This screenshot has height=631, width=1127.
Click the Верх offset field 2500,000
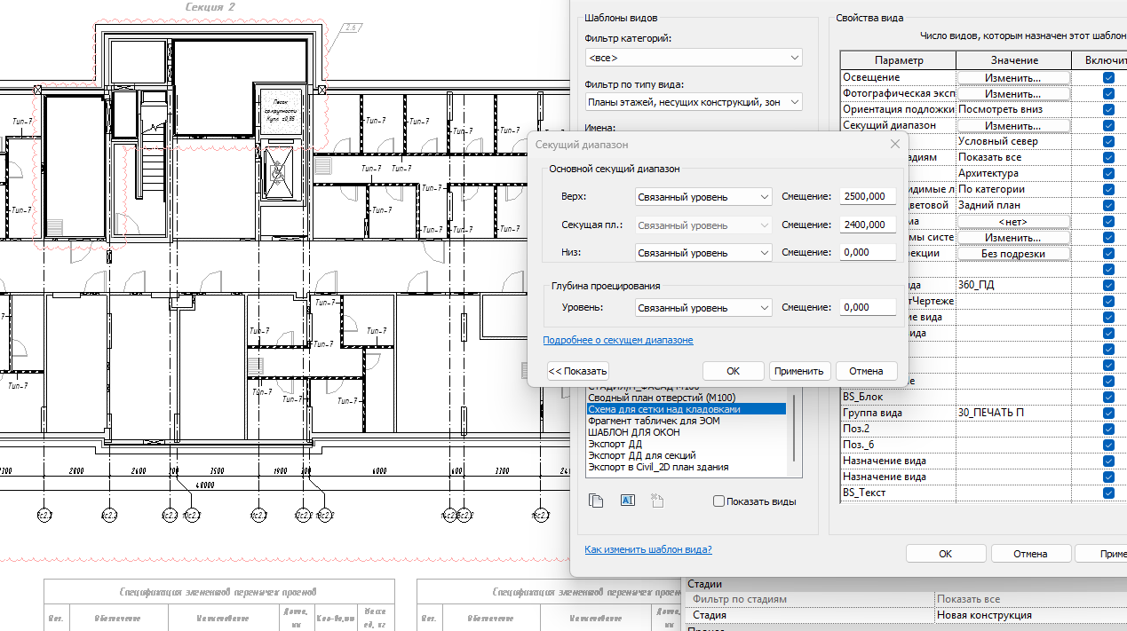coord(868,196)
